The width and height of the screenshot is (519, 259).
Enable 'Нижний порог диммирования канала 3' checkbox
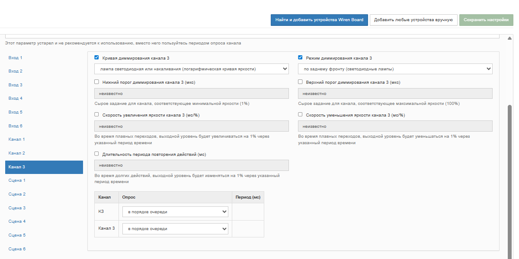coord(97,82)
